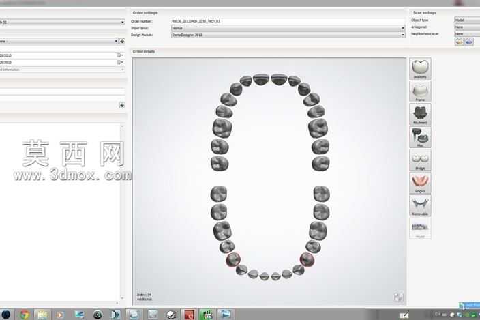This screenshot has height=320, width=480.
Task: Expand the greyed additional information dropdown
Action: click(x=63, y=70)
